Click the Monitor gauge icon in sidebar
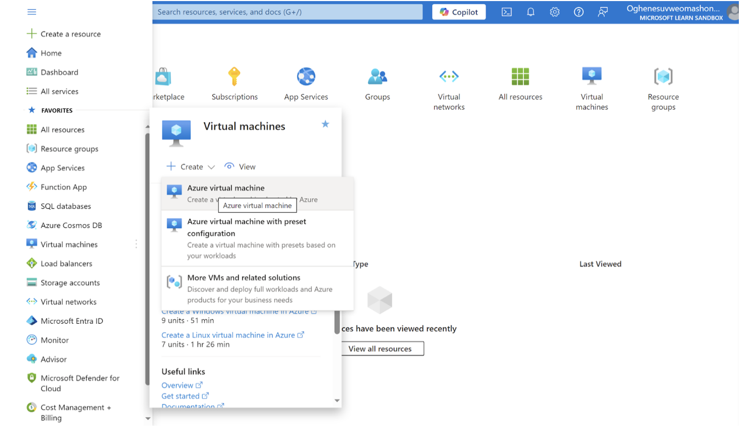741x430 pixels. [32, 340]
